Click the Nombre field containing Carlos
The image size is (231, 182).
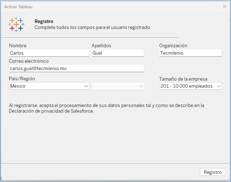coord(49,53)
